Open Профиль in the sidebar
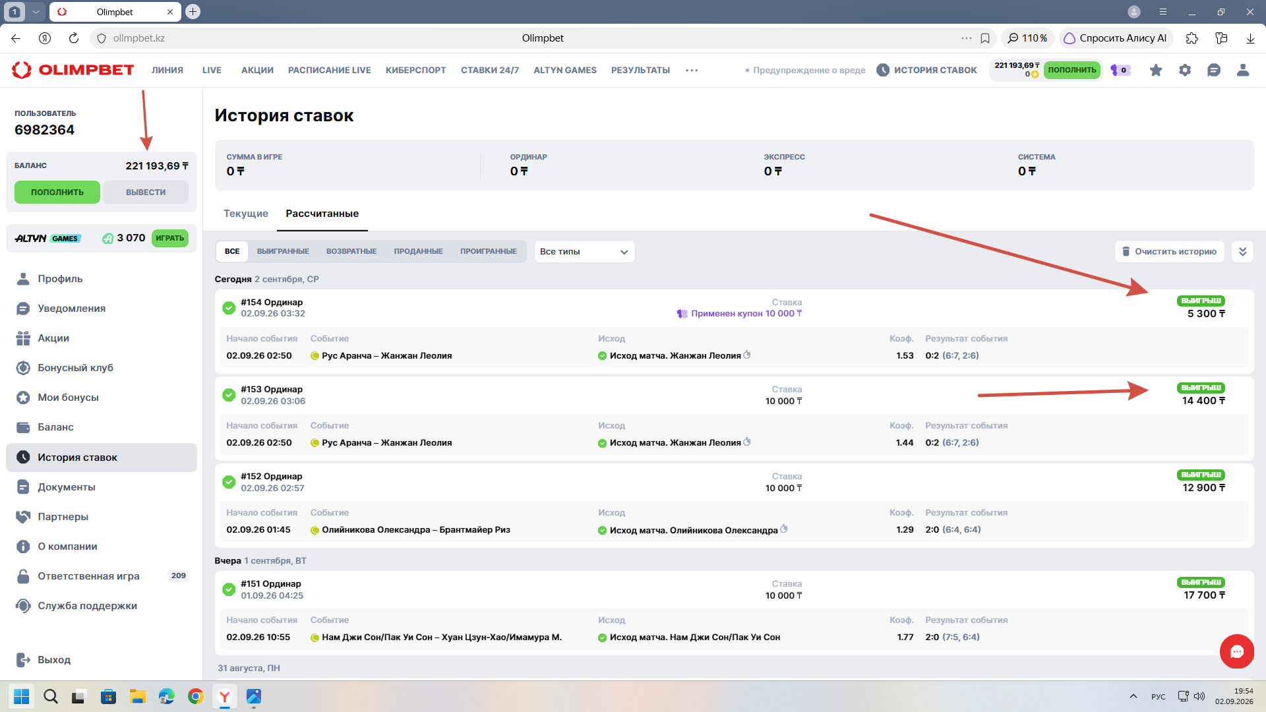 (x=102, y=279)
